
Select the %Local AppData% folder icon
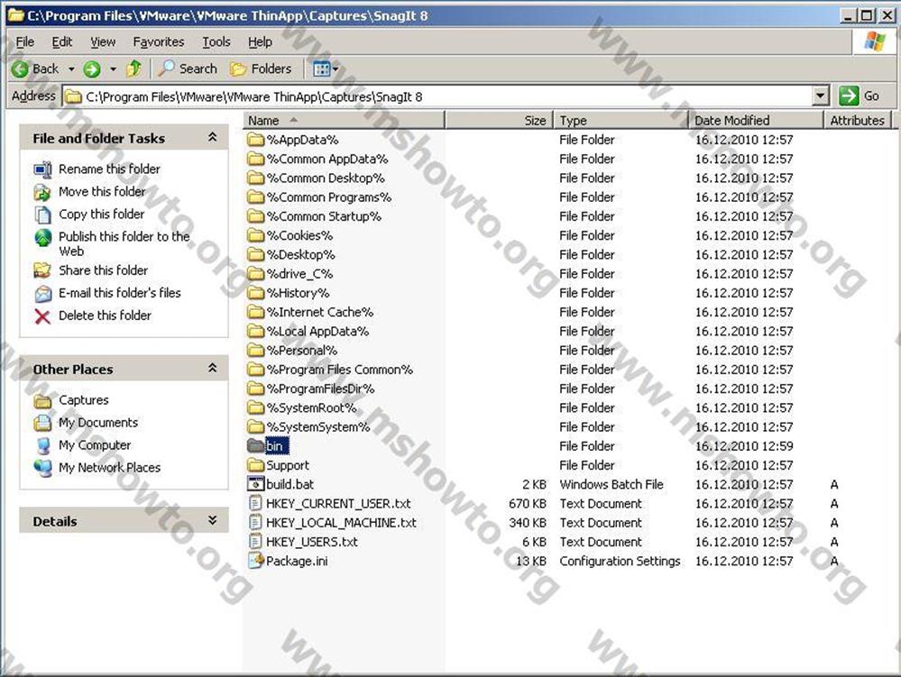[256, 331]
